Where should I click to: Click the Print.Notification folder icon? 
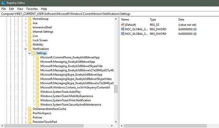click(37, 100)
